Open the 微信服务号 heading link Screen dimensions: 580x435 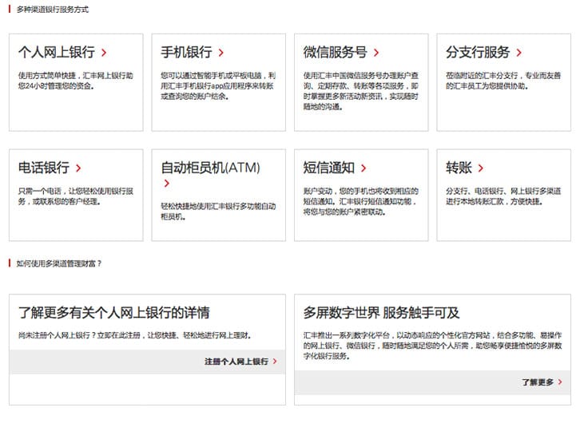point(335,52)
